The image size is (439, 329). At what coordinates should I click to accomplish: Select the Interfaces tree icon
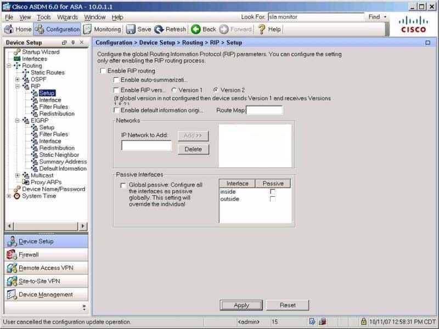tap(17, 59)
